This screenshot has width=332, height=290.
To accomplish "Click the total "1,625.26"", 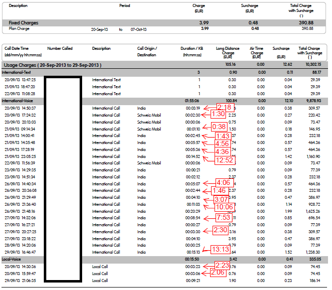I will (x=313, y=211).
